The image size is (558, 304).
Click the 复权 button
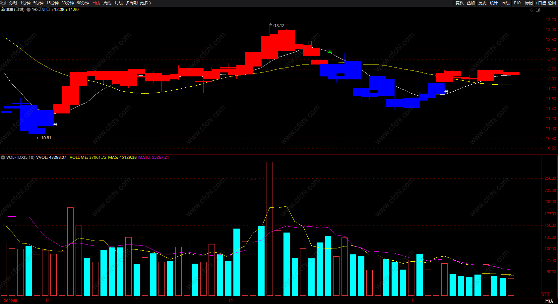459,3
